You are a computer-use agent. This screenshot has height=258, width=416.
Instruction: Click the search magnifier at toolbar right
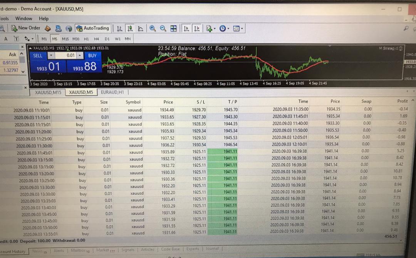pyautogui.click(x=406, y=28)
